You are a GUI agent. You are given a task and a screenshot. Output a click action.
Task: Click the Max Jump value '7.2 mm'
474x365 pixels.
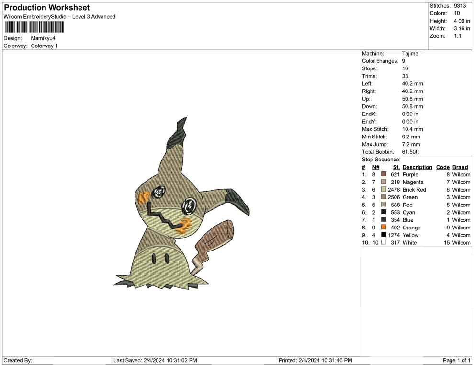pos(411,144)
